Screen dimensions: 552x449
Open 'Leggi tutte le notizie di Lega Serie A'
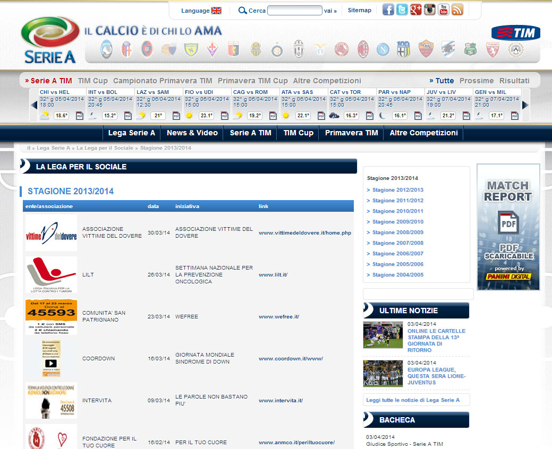(413, 400)
